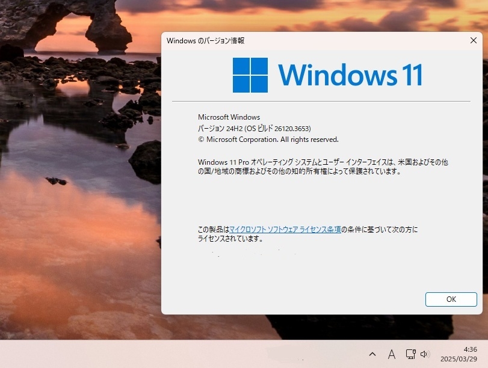
Task: Click the Microsoft Windows heading text
Action: (229, 117)
